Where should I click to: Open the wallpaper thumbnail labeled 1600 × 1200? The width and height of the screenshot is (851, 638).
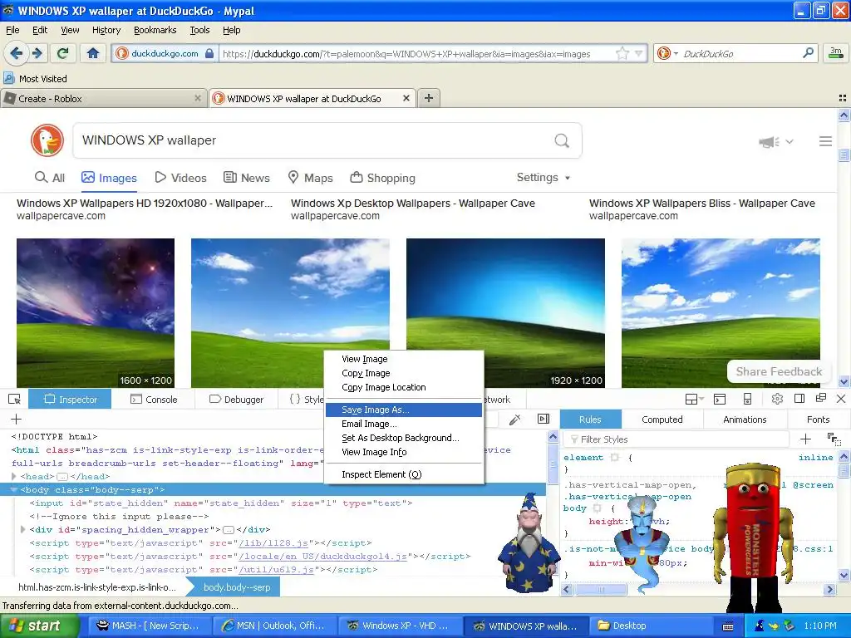point(96,312)
